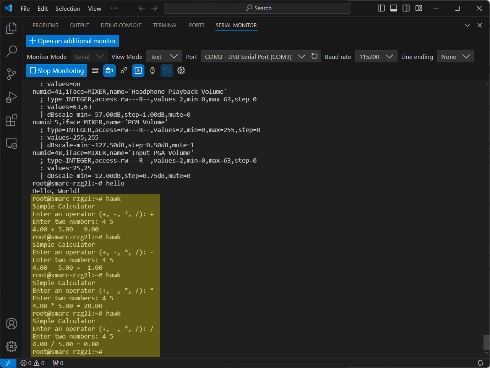Open the Remote Explorer view
The height and width of the screenshot is (368, 490).
11,143
